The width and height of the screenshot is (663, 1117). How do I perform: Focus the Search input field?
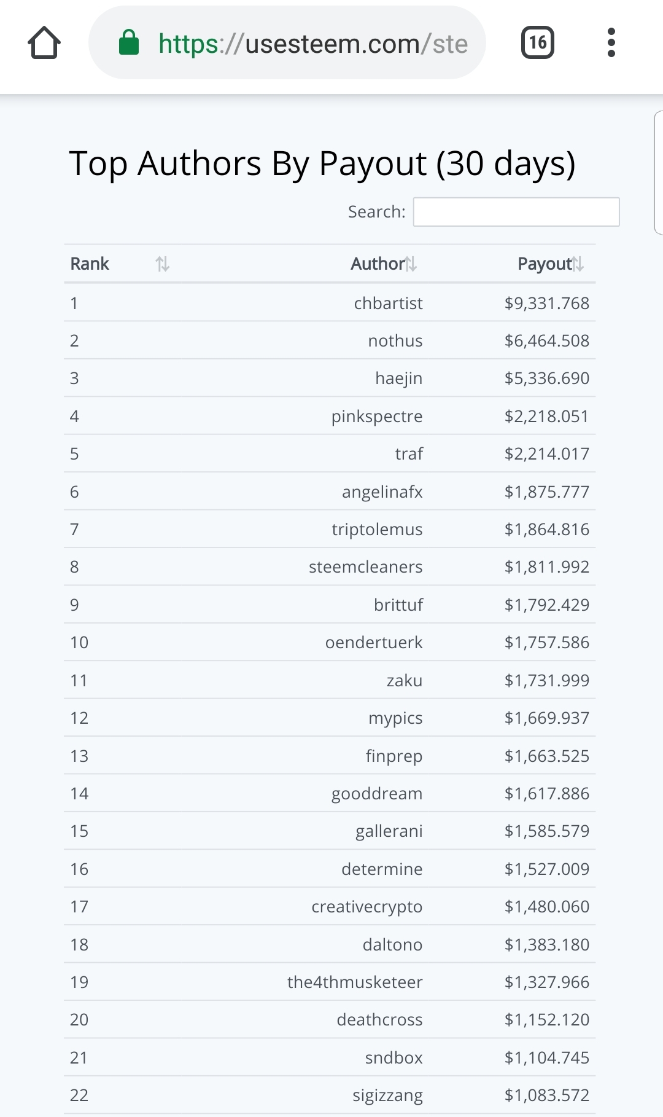[516, 212]
